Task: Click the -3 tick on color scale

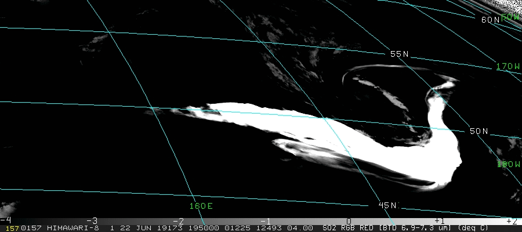Action: click(x=91, y=221)
